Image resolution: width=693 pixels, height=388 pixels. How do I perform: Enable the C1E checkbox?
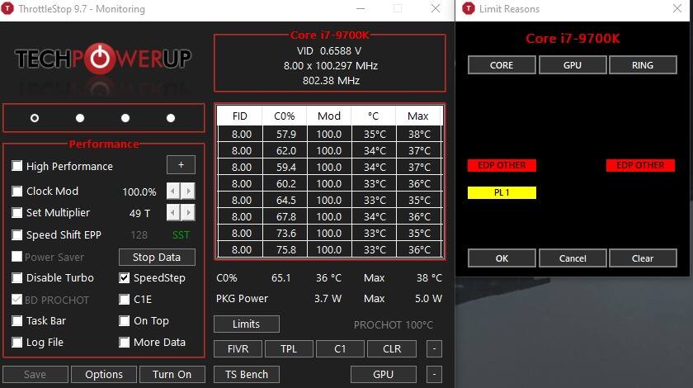(x=125, y=300)
